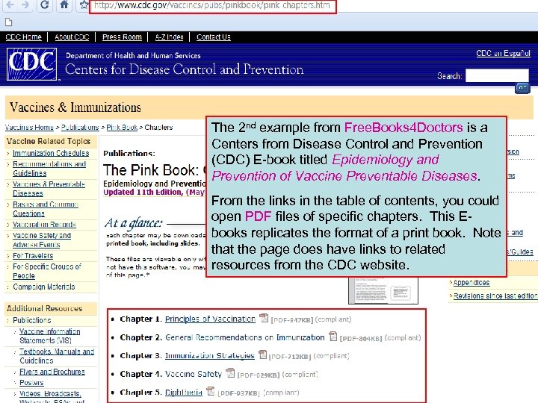Open the PDF icon for Chapter 5
538x403 pixels.
point(210,391)
